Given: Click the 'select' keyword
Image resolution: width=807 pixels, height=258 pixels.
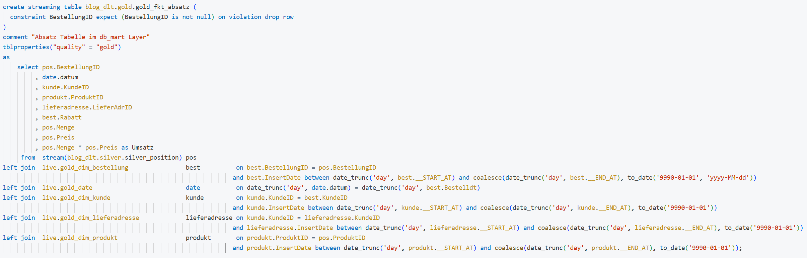Looking at the screenshot, I should pos(28,67).
